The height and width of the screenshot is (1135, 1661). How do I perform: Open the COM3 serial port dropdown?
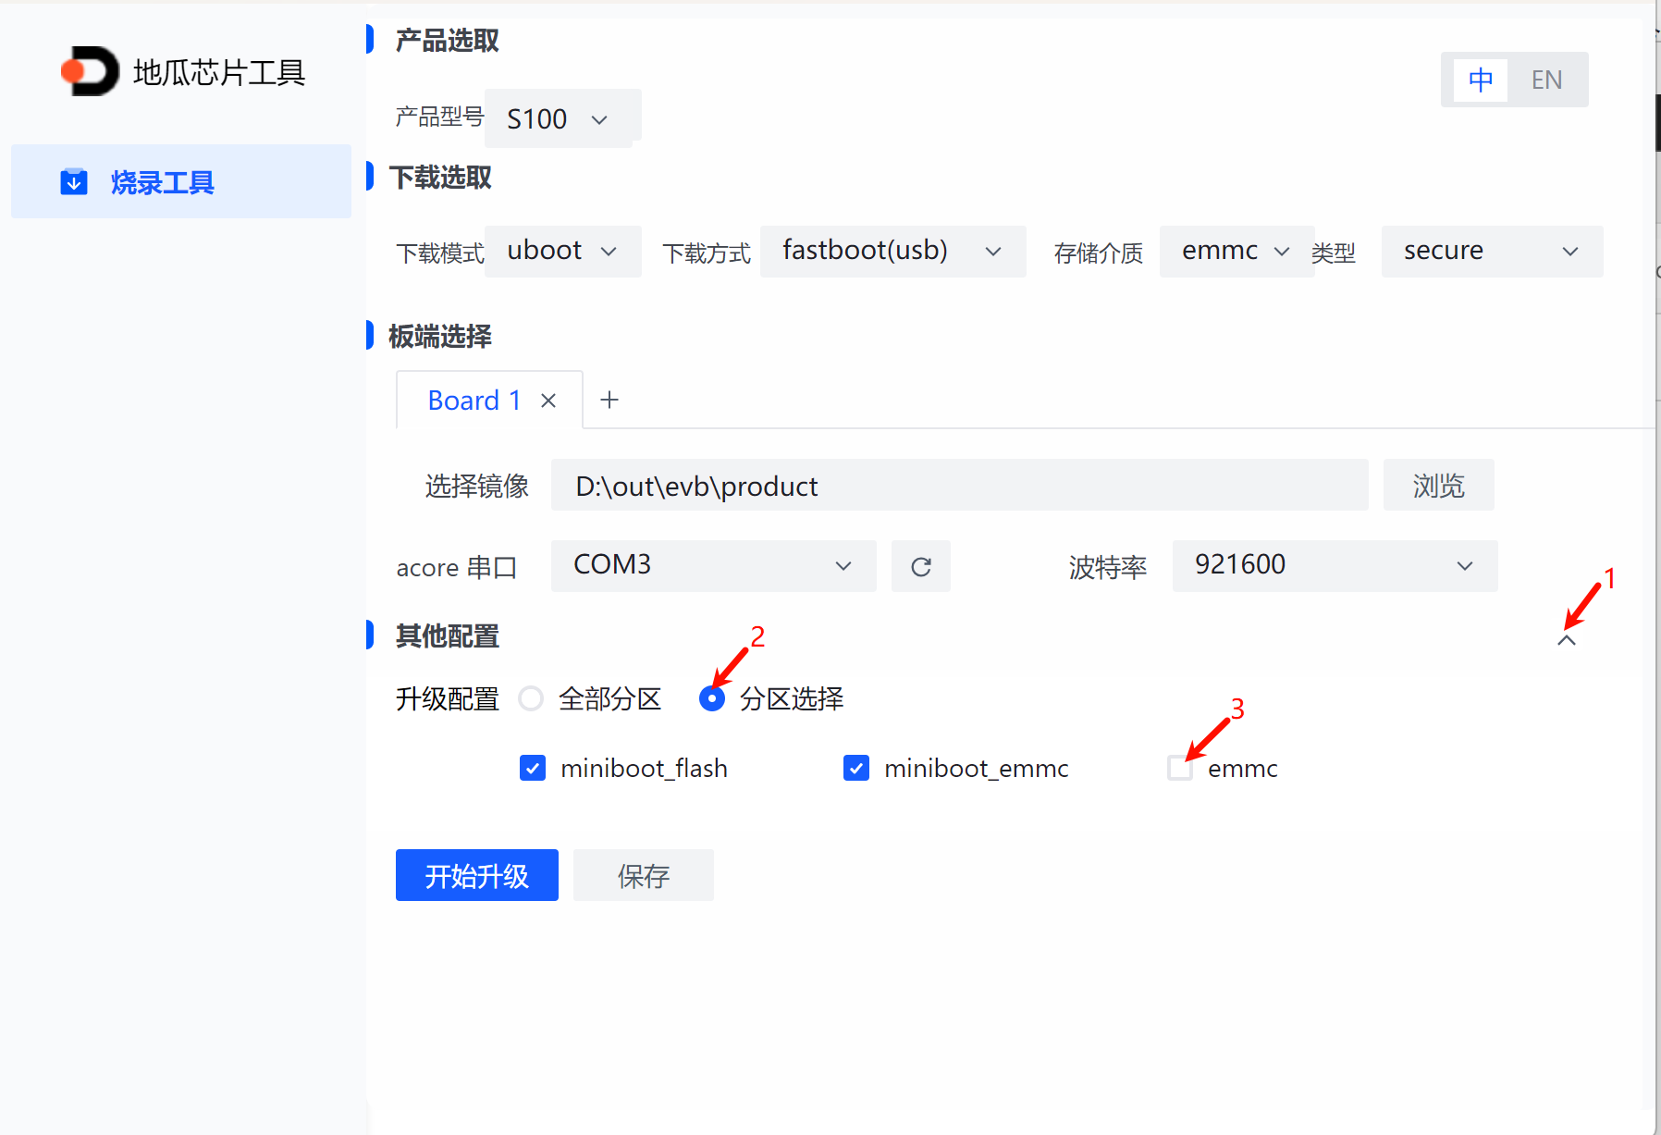pos(712,565)
